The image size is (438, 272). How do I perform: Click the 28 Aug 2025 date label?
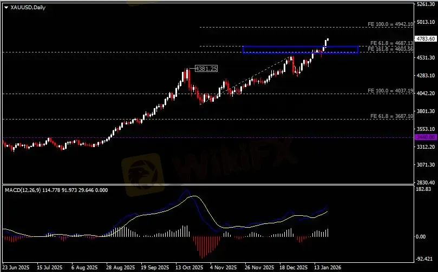120,268
